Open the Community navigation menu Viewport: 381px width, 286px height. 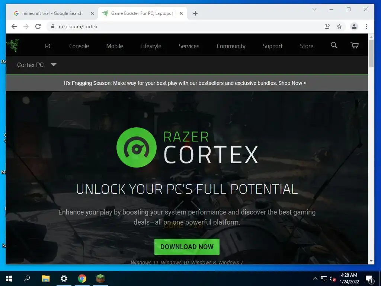click(x=231, y=46)
